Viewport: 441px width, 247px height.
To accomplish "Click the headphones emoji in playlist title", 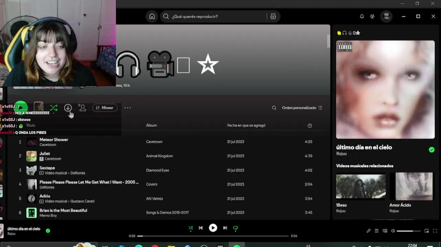I will coord(128,64).
